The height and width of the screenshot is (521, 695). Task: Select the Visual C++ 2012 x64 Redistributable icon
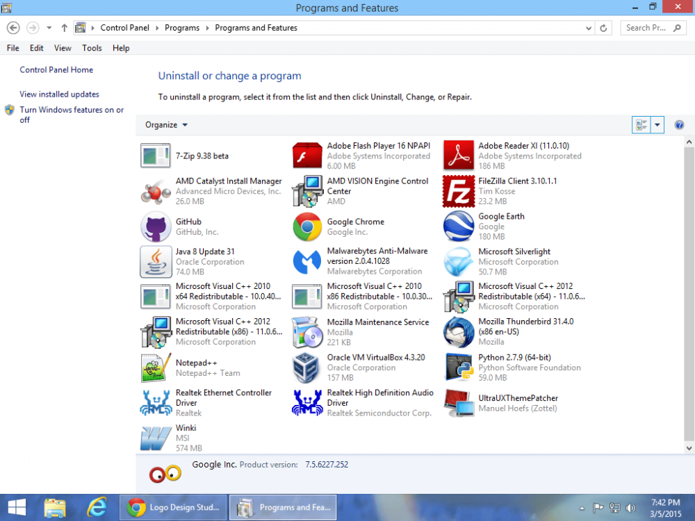[458, 297]
